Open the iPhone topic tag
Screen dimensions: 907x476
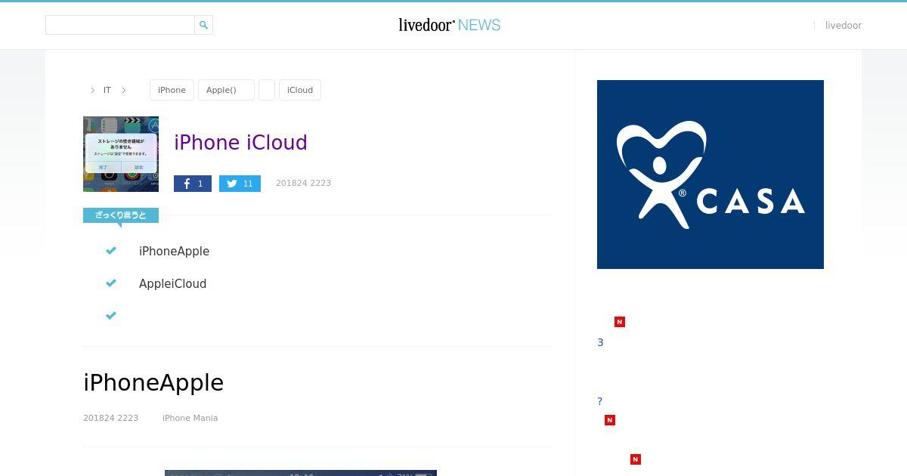172,90
